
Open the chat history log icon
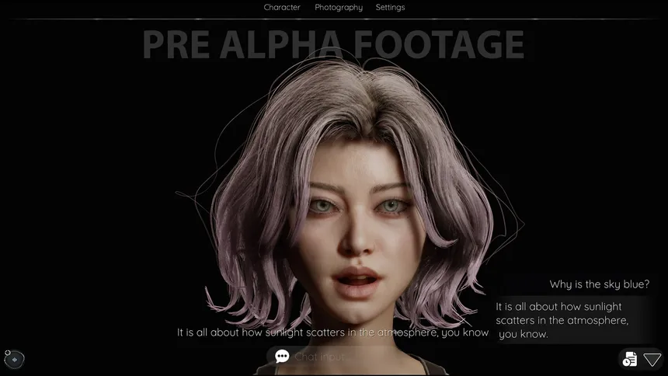(629, 359)
